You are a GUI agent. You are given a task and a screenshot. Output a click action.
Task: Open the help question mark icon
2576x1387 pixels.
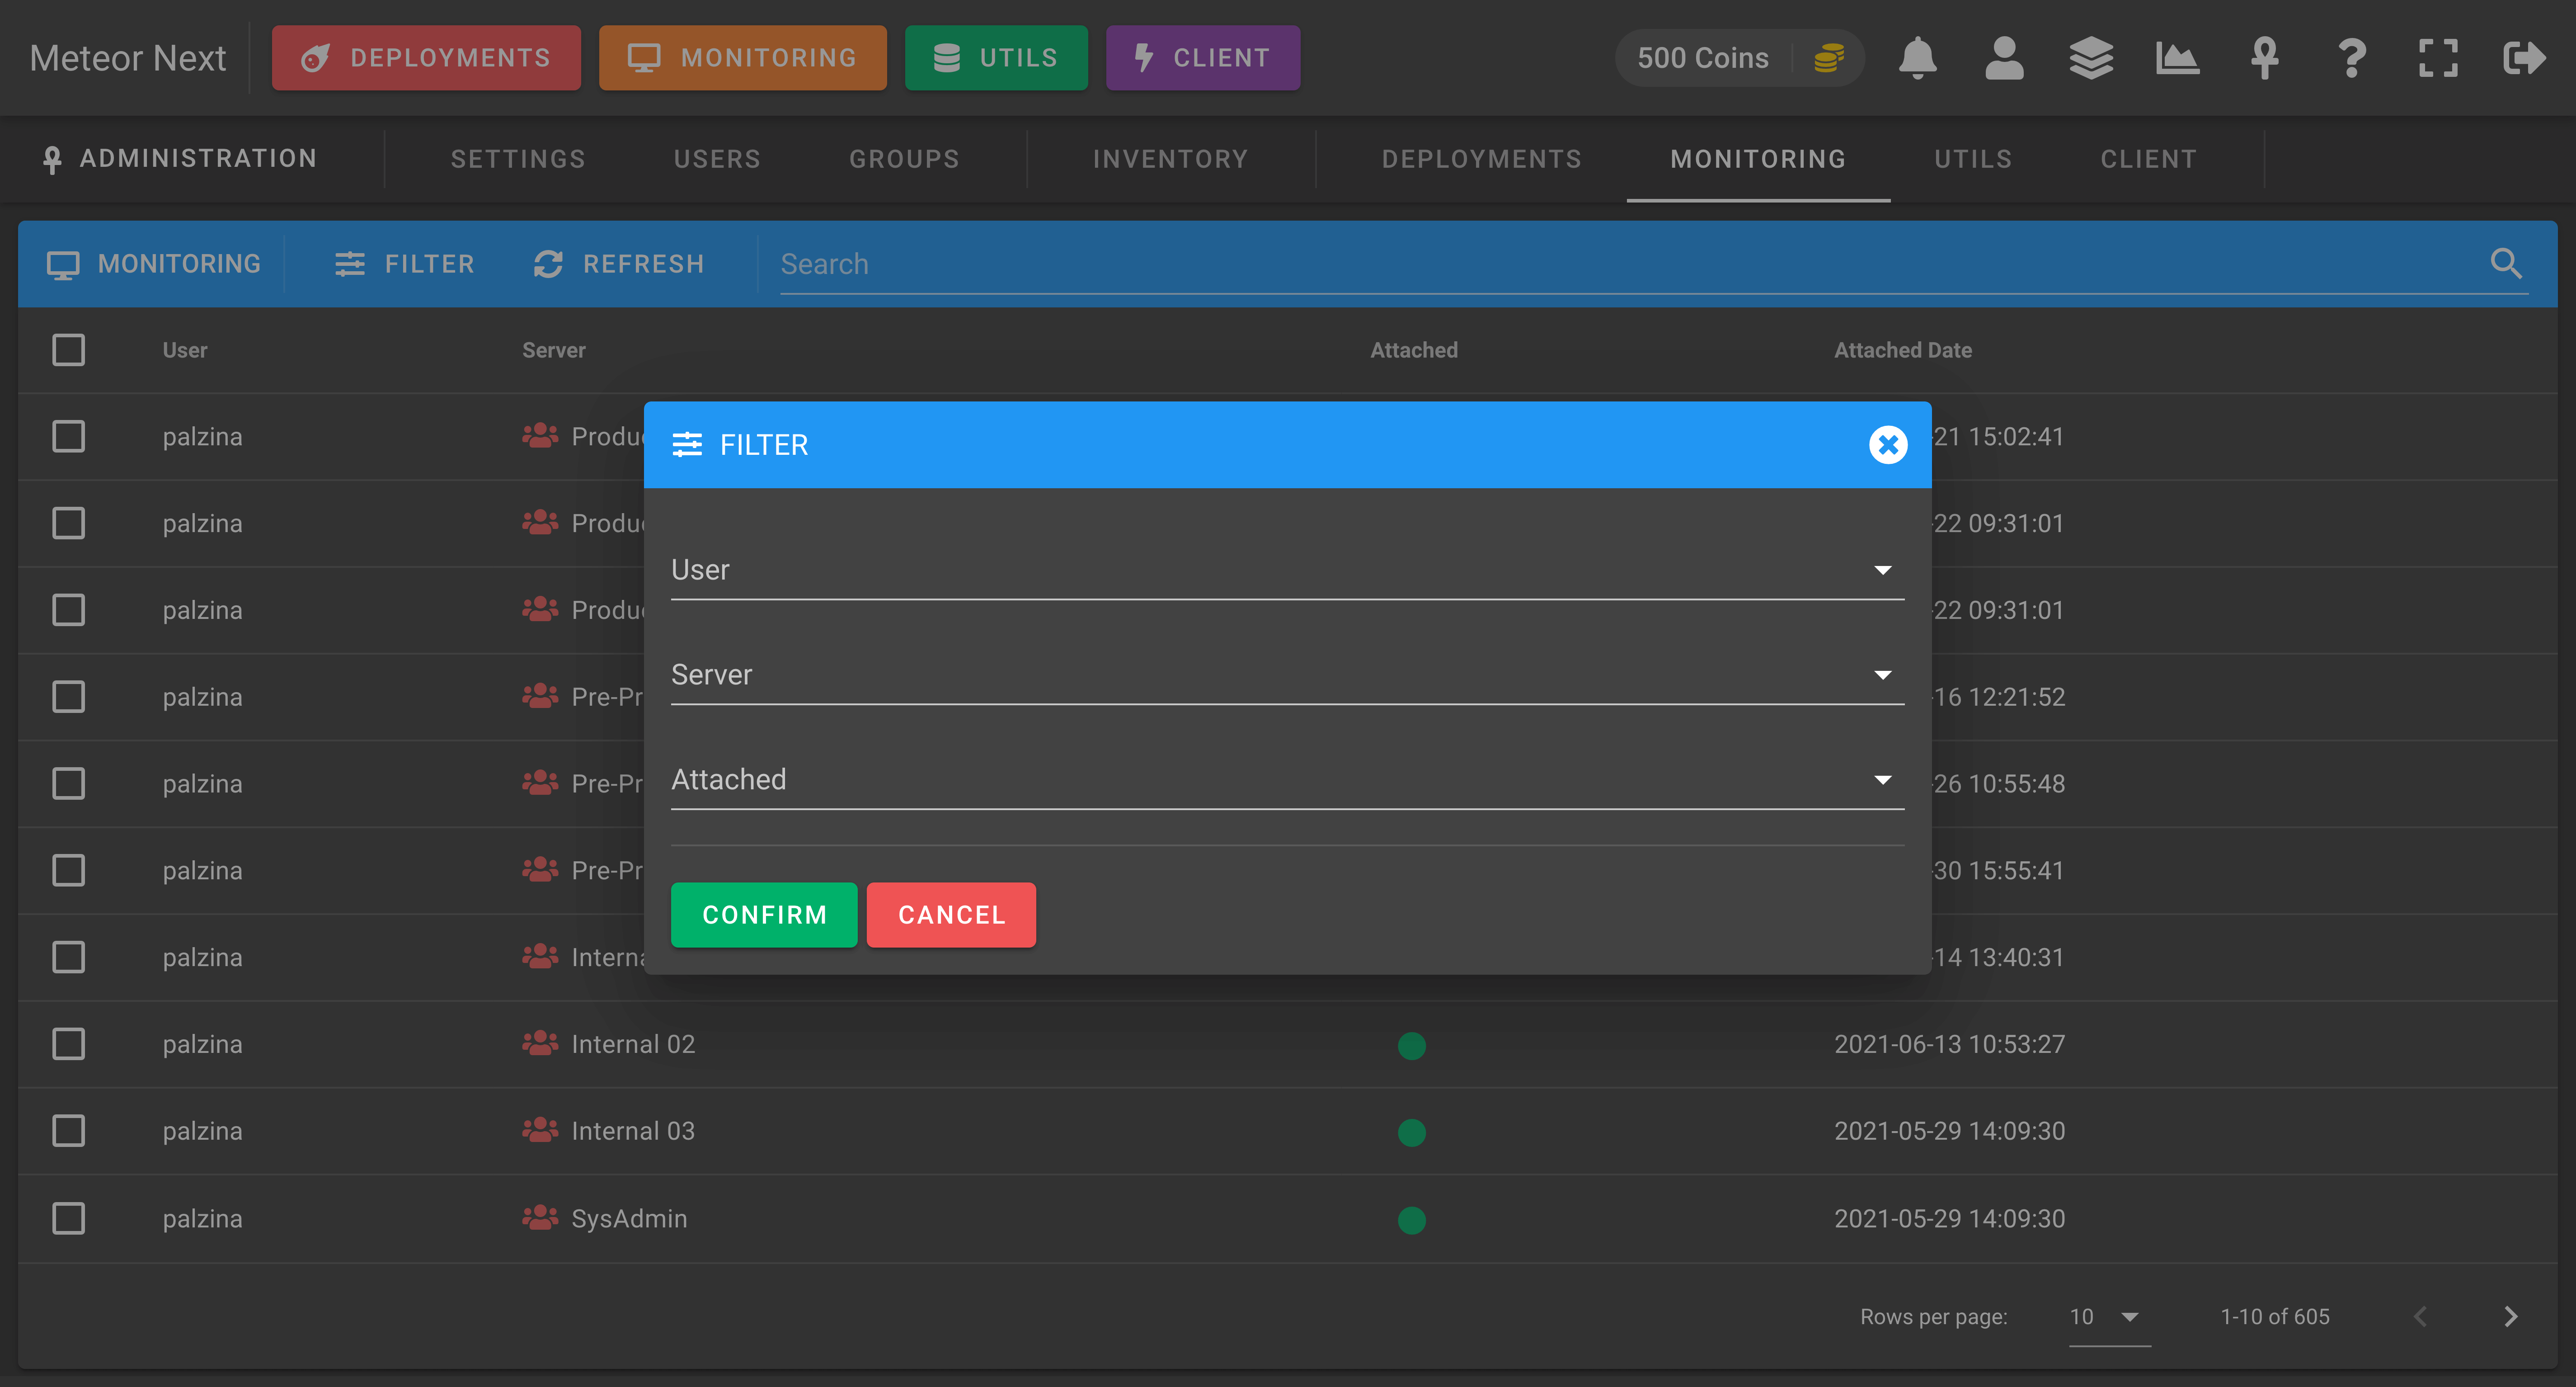click(2352, 58)
